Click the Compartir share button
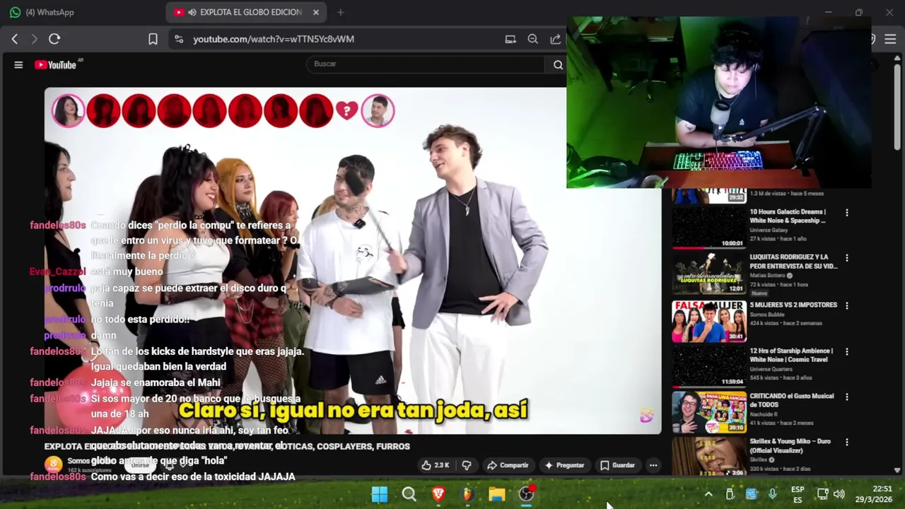The height and width of the screenshot is (509, 905). point(508,465)
